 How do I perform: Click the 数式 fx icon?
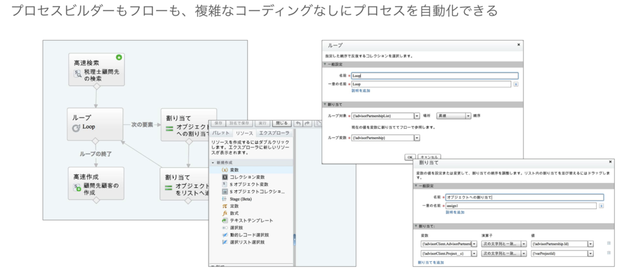point(224,213)
